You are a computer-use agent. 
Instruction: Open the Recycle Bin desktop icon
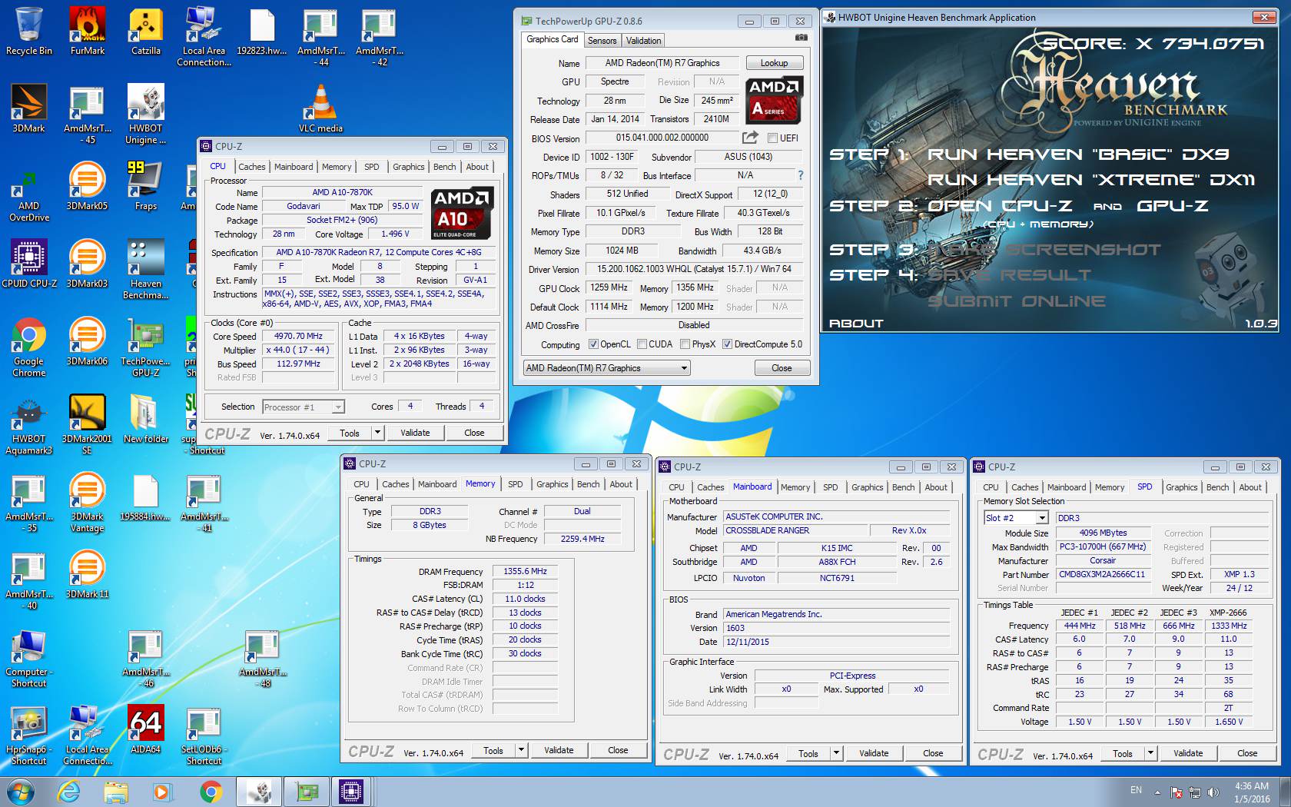[x=29, y=31]
